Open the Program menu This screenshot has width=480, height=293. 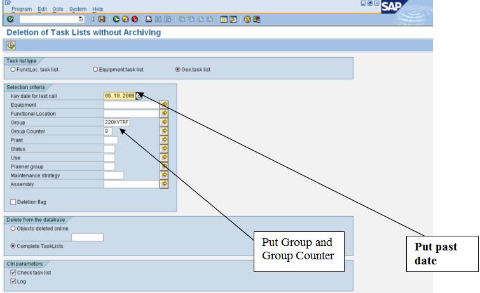tap(22, 9)
